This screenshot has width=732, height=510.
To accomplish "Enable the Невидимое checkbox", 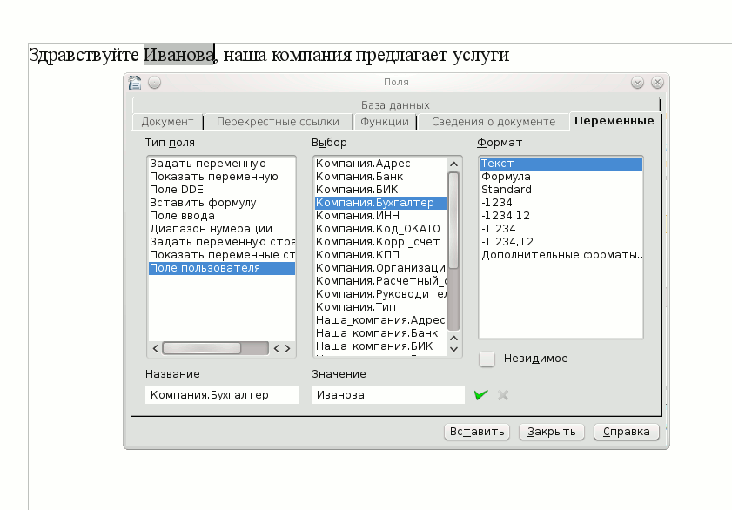I will click(x=487, y=359).
